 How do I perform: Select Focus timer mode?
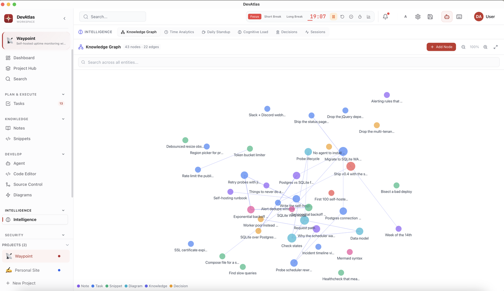click(x=255, y=17)
